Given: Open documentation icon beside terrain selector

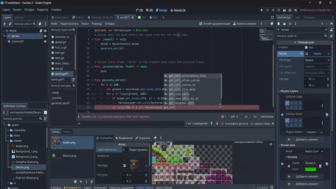Looking at the screenshot, I should pyautogui.click(x=331, y=30).
